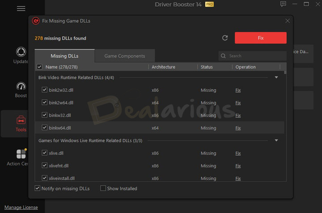
Task: Click the DLL list vertical scrollbar thumb
Action: pyautogui.click(x=285, y=72)
